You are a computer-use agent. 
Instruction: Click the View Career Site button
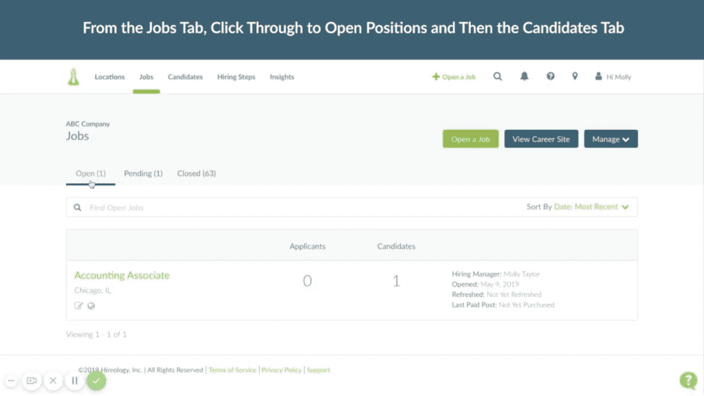pos(541,139)
